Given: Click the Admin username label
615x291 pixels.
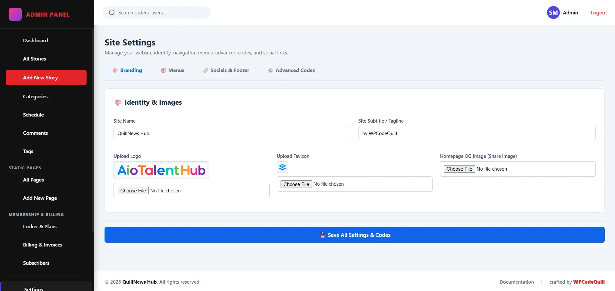Looking at the screenshot, I should point(570,13).
